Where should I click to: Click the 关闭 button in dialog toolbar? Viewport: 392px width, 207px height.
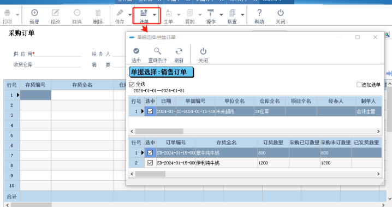[x=203, y=55]
